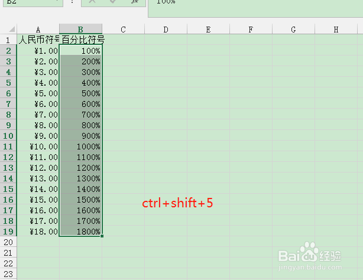Select row 2 header
The image size is (363, 280).
(8, 50)
